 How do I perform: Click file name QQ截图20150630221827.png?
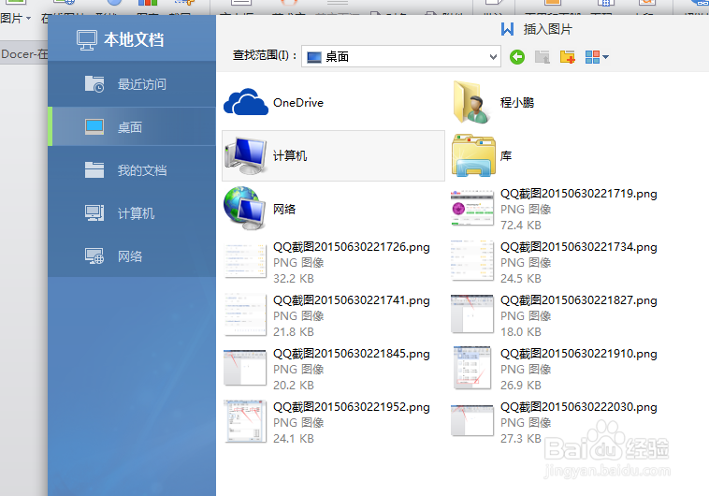[578, 300]
